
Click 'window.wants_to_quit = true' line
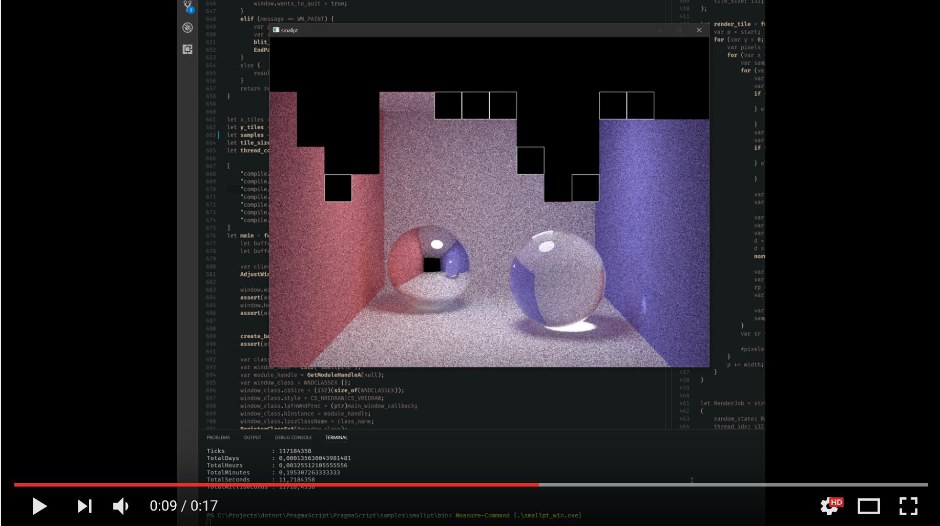click(x=300, y=3)
